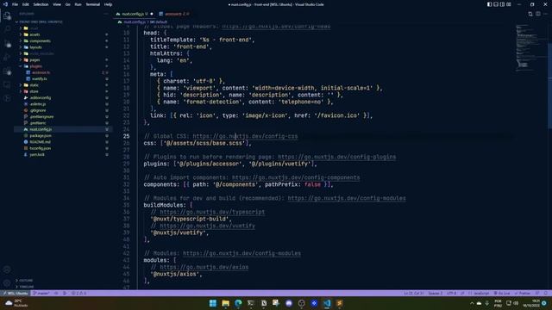552x310 pixels.
Task: Open File Explorer from the taskbar
Action: pos(226,303)
